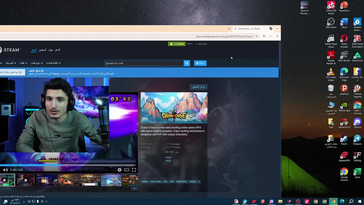The width and height of the screenshot is (364, 205).
Task: Open Media Player Classic icon
Action: point(331,41)
